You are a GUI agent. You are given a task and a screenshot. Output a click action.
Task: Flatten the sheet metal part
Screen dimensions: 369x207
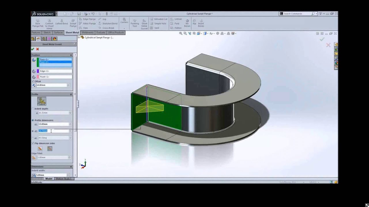[x=176, y=28]
